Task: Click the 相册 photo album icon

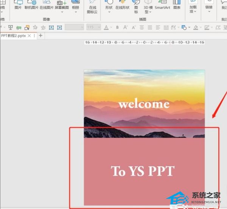Action: [x=75, y=2]
